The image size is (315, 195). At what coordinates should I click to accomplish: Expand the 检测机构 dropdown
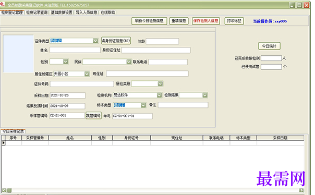click(159, 95)
